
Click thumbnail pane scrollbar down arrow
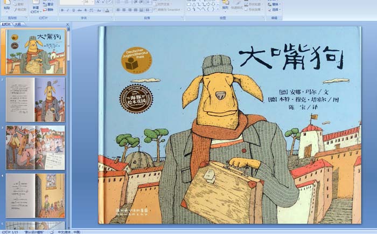pyautogui.click(x=69, y=228)
